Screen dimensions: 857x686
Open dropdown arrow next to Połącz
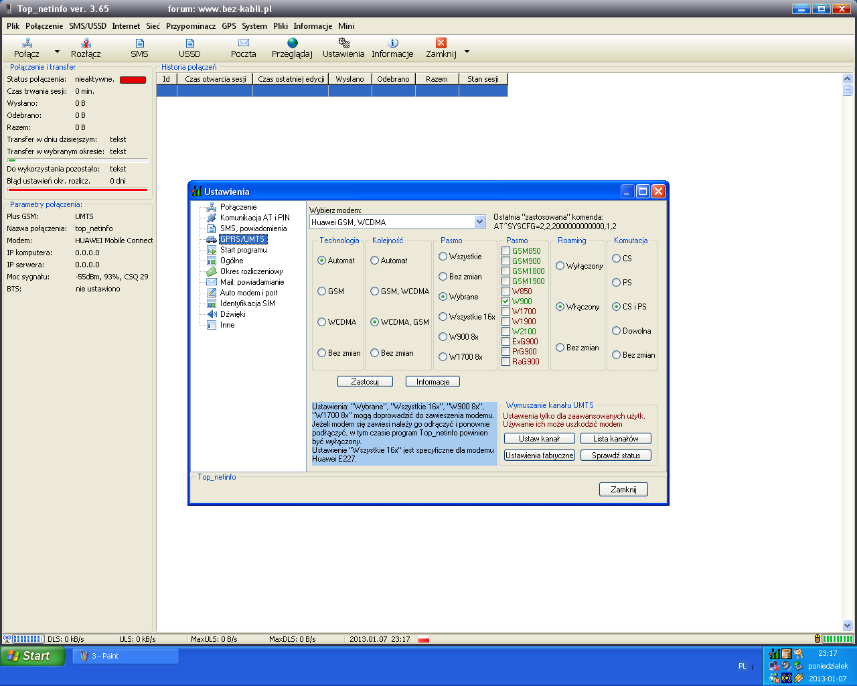point(57,52)
